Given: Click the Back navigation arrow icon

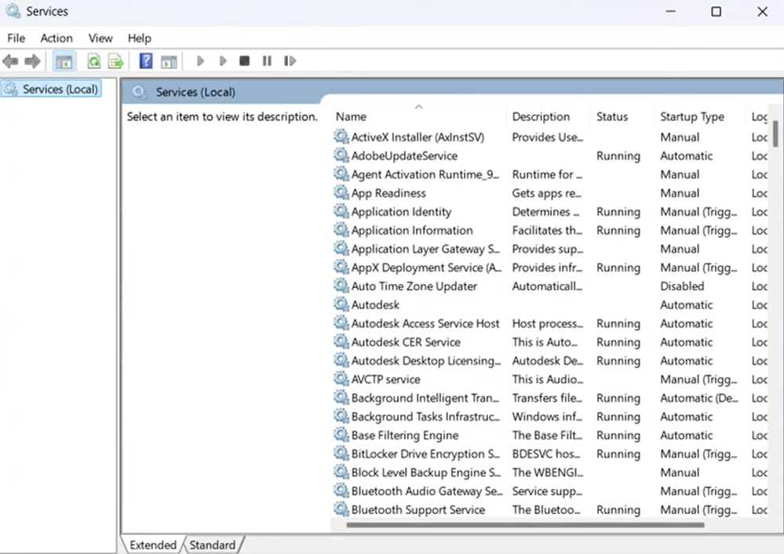Looking at the screenshot, I should [10, 61].
